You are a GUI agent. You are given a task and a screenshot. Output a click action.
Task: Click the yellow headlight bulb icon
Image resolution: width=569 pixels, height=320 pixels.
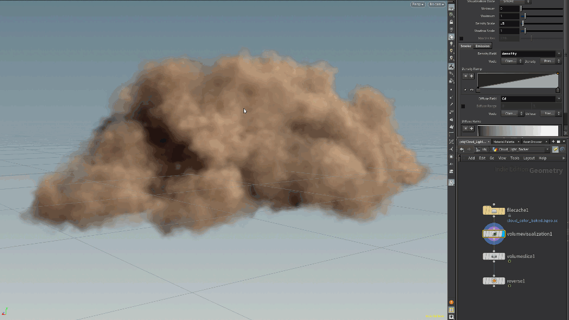[x=451, y=51]
